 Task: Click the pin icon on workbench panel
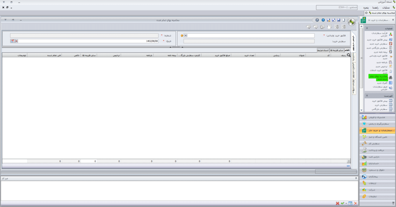(356, 178)
